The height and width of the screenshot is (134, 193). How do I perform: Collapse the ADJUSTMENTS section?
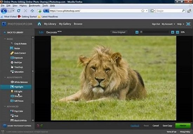pos(5,77)
